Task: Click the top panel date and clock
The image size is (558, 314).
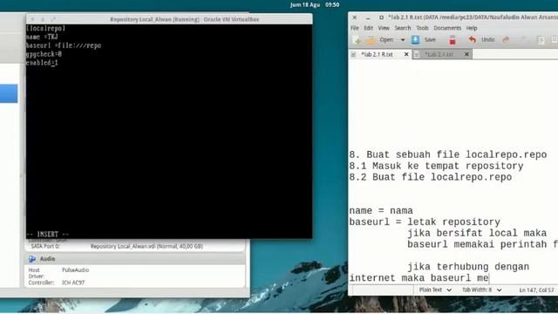Action: [x=315, y=5]
